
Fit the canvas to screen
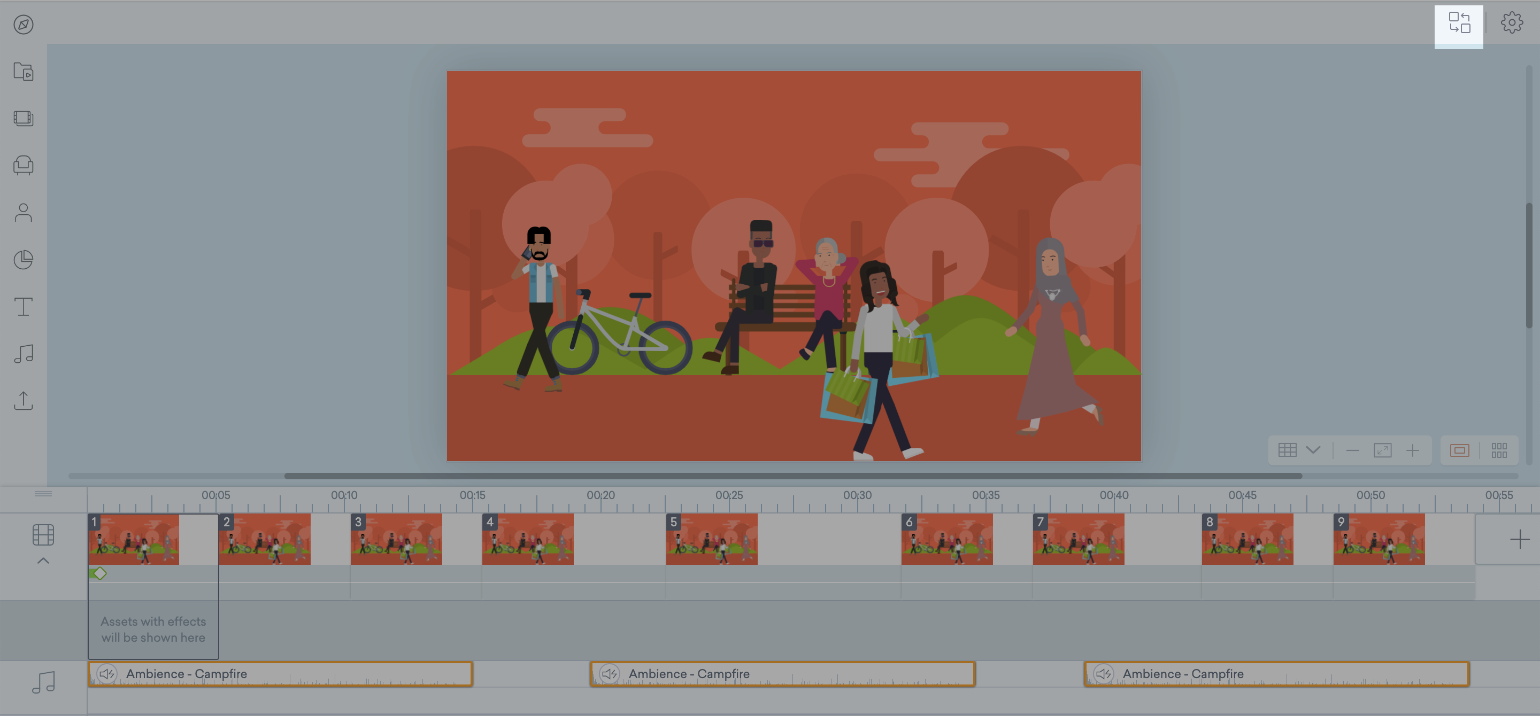pyautogui.click(x=1383, y=450)
